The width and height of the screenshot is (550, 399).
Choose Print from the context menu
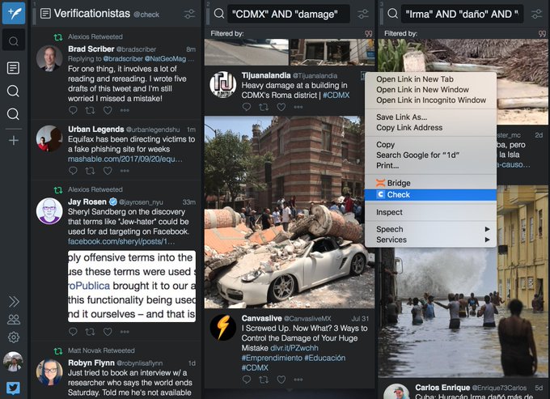[430, 165]
